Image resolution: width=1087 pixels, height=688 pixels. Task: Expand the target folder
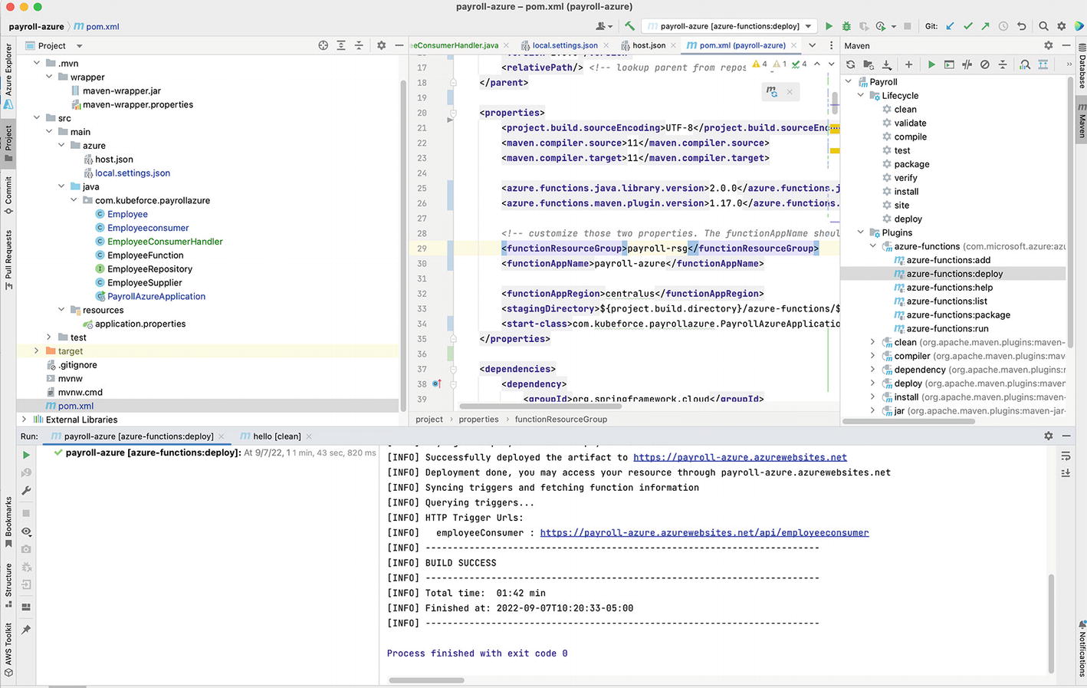(x=37, y=351)
